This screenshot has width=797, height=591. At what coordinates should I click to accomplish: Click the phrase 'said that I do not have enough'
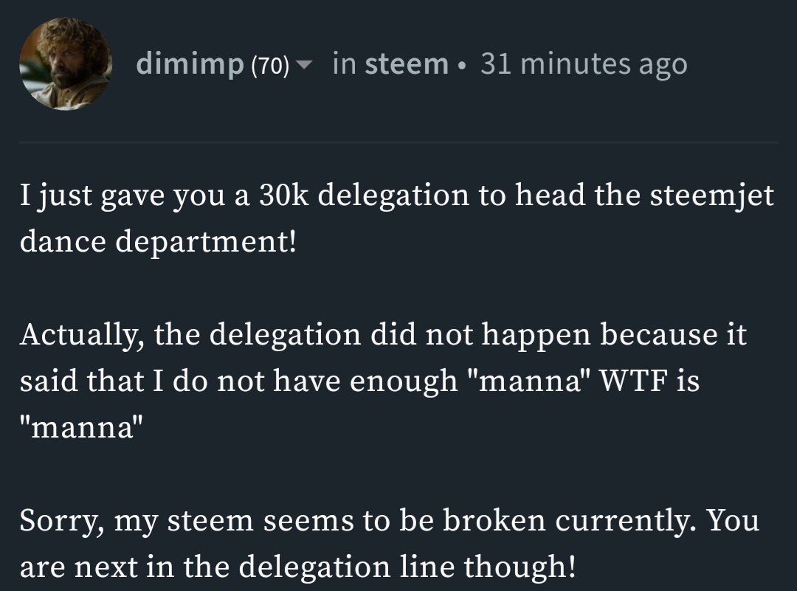tap(239, 381)
